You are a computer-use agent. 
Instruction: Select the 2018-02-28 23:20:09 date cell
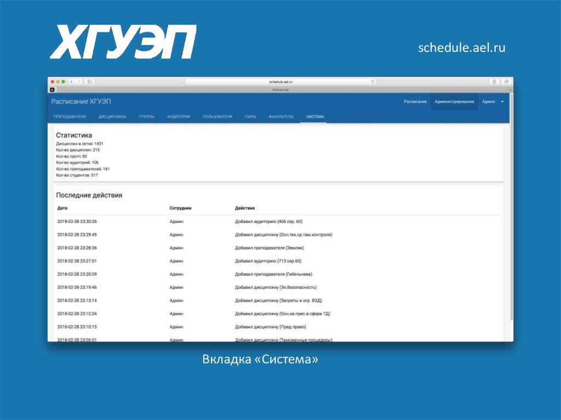point(77,274)
